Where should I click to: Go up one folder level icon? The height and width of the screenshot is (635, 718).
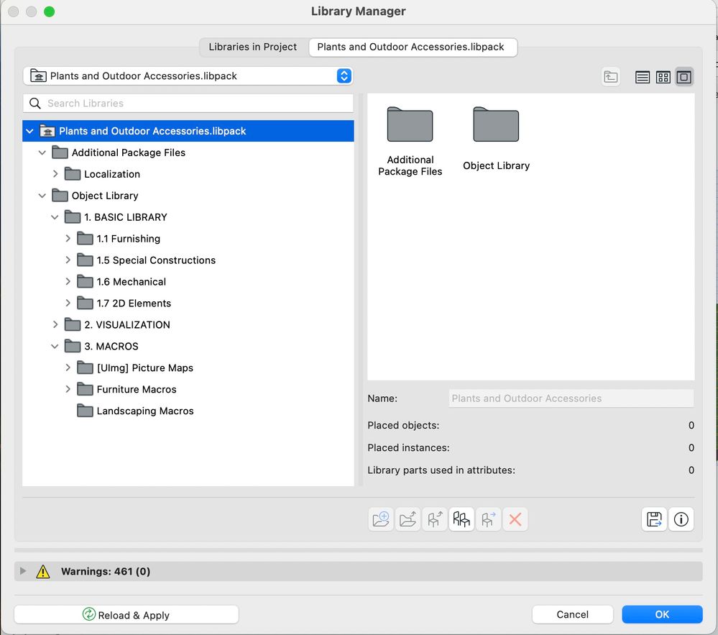610,77
